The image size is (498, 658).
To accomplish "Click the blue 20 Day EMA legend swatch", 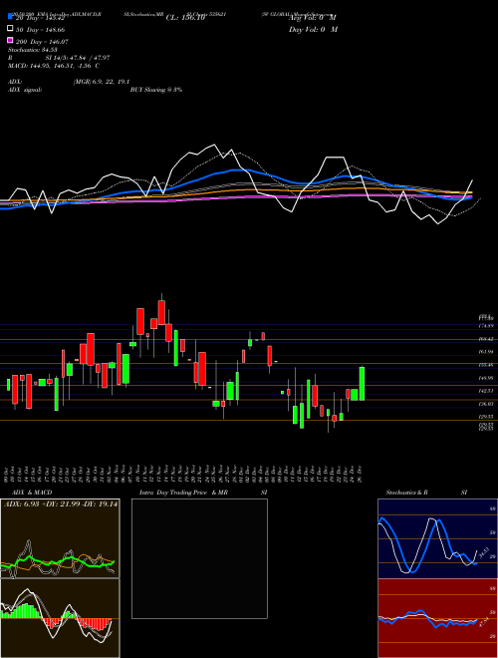I will (x=11, y=17).
